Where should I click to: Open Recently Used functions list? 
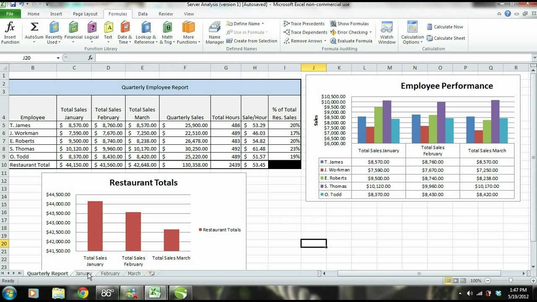(54, 33)
